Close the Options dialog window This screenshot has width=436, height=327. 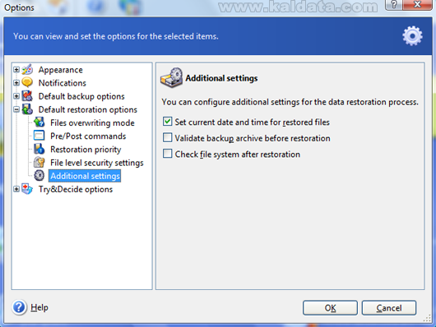[417, 4]
